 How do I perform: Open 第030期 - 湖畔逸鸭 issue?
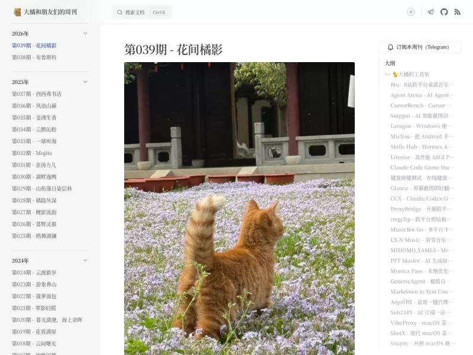[x=34, y=176]
